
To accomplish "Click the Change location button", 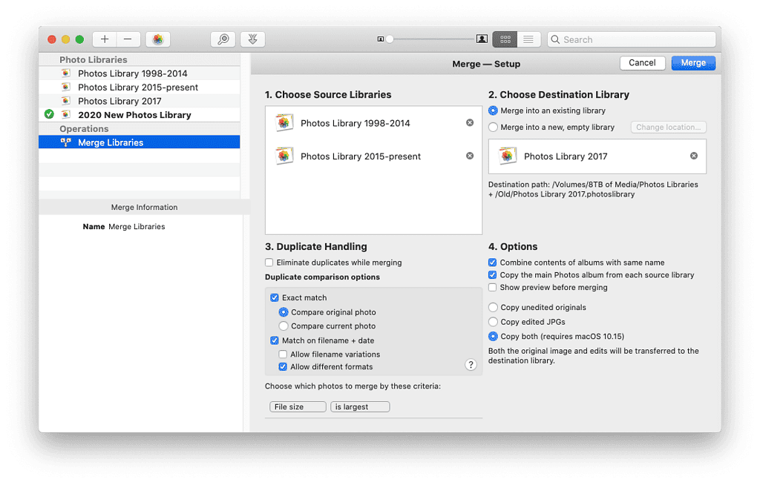I will coord(669,127).
